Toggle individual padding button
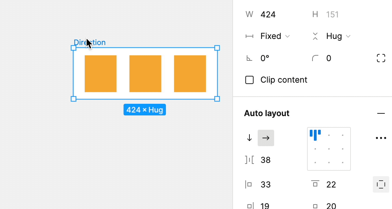Screen dimensions: 392x209 (381, 184)
